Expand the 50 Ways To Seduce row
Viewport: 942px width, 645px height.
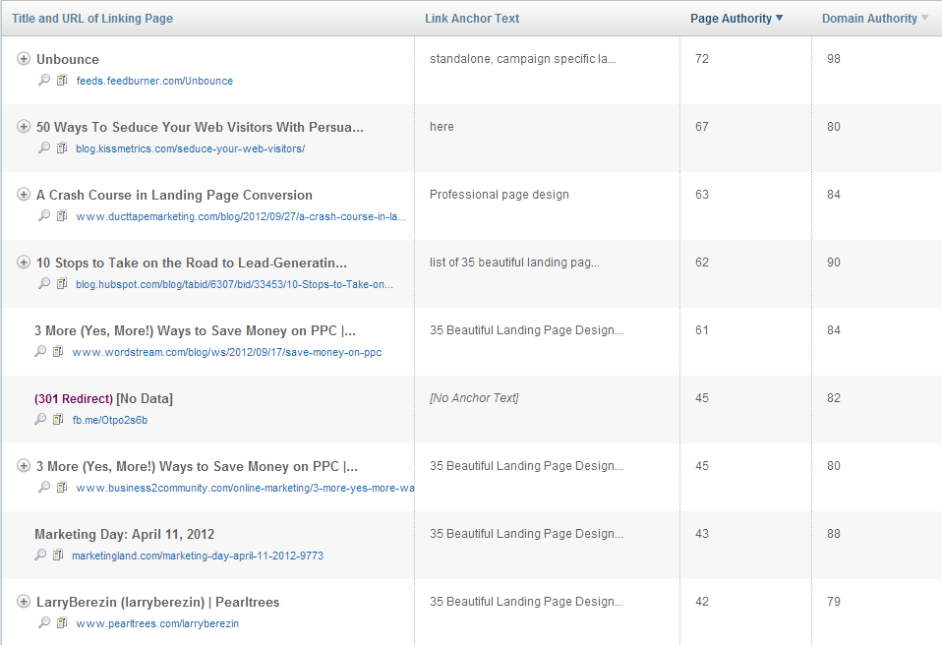24,126
